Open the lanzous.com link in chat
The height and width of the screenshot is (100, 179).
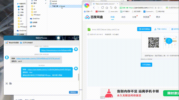[x=56, y=50]
